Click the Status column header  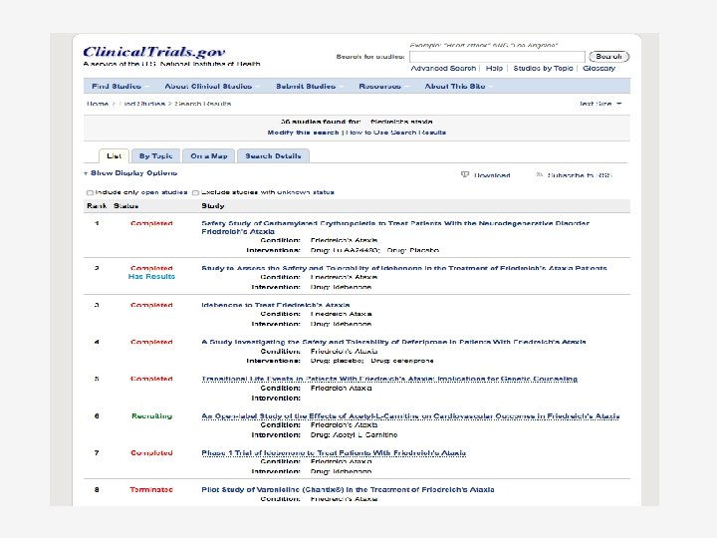click(125, 206)
